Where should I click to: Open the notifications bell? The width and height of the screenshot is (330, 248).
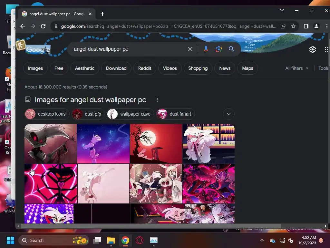pos(321,240)
